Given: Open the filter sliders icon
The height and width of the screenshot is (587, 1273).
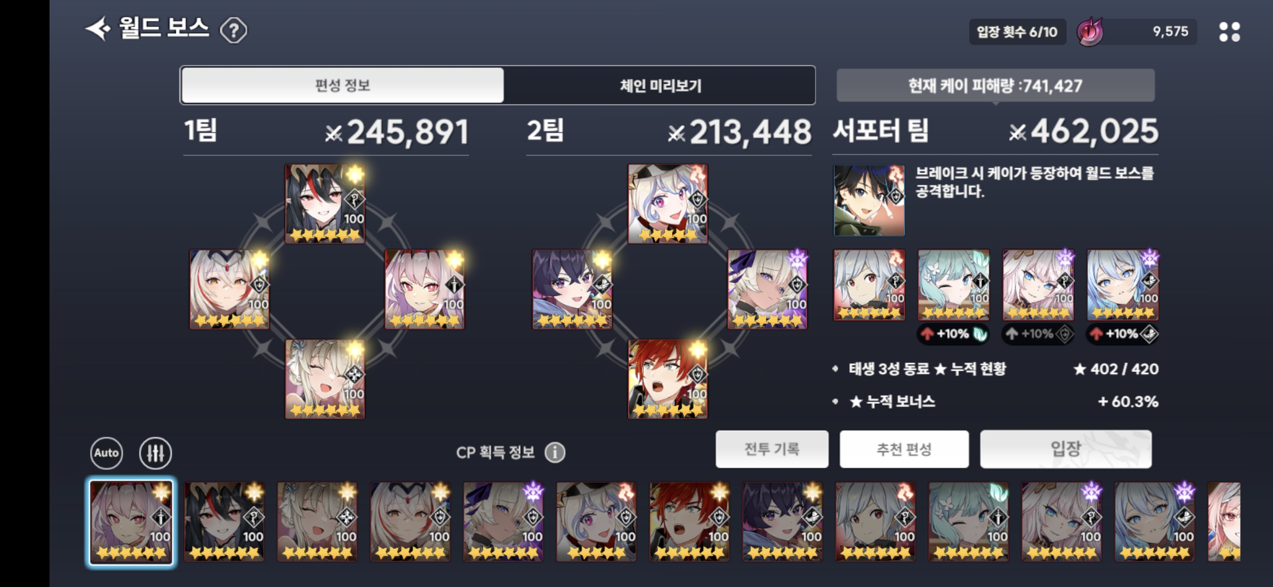Looking at the screenshot, I should [x=156, y=453].
